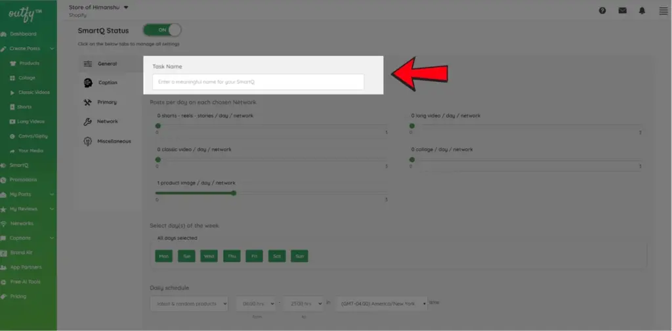Image resolution: width=672 pixels, height=331 pixels.
Task: Open Free AI Tools link
Action: coord(25,282)
